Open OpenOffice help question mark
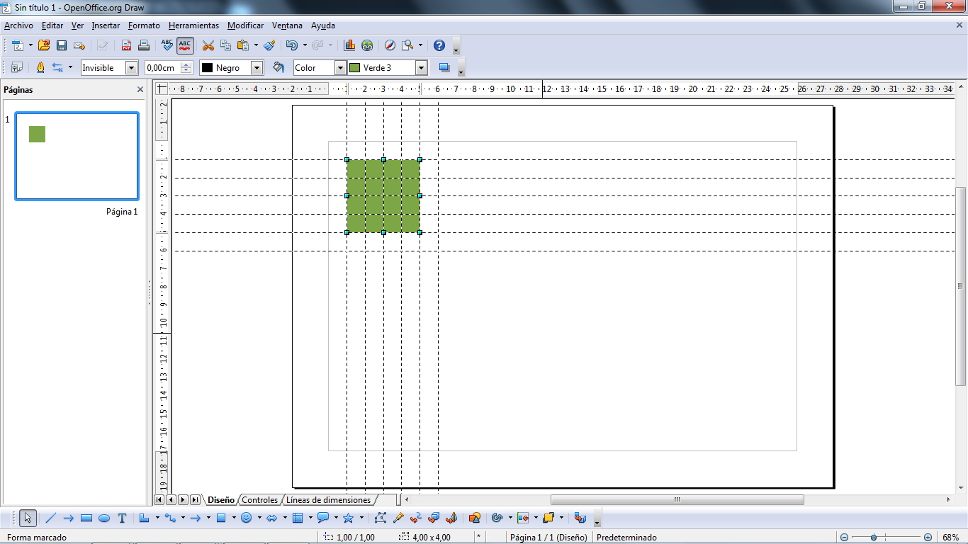The height and width of the screenshot is (544, 968). point(439,45)
